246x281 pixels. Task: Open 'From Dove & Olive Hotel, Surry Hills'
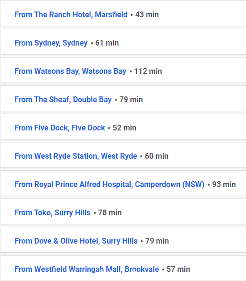(76, 241)
